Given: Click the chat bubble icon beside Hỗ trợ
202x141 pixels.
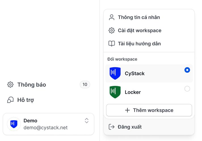Looking at the screenshot, I should coord(10,100).
